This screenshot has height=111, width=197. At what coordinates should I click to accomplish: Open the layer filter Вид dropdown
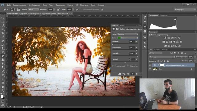point(155,53)
